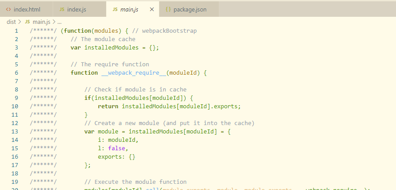Screen dimensions: 396x190
Task: Click line number 1 in gutter
Action: point(16,31)
